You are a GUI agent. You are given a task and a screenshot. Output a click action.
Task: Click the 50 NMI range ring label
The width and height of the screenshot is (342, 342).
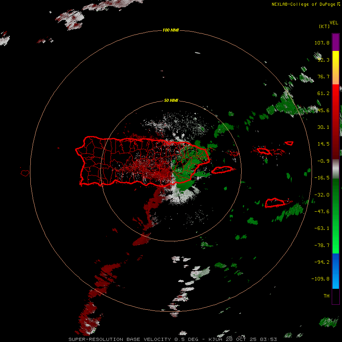pyautogui.click(x=171, y=100)
